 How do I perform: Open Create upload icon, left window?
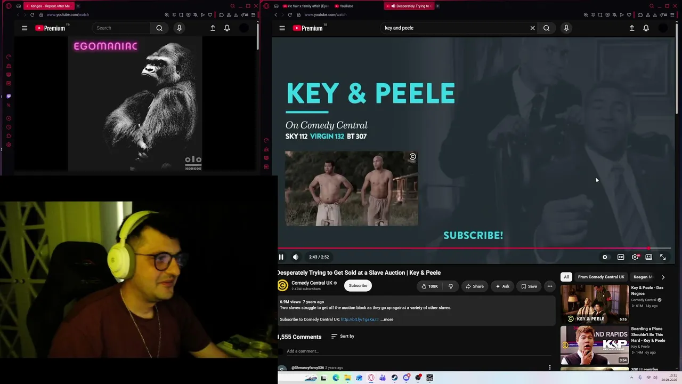tap(213, 28)
